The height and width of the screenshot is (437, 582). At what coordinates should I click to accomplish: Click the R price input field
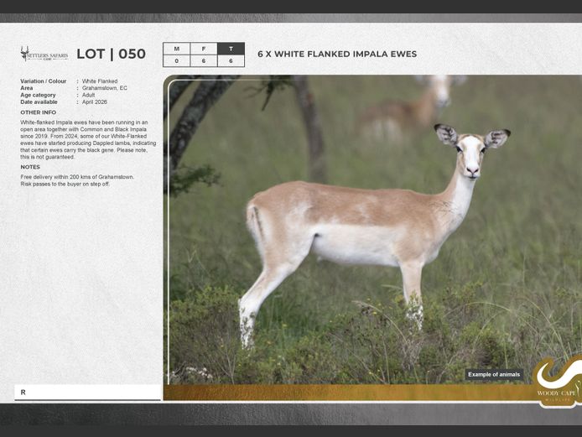pos(87,393)
